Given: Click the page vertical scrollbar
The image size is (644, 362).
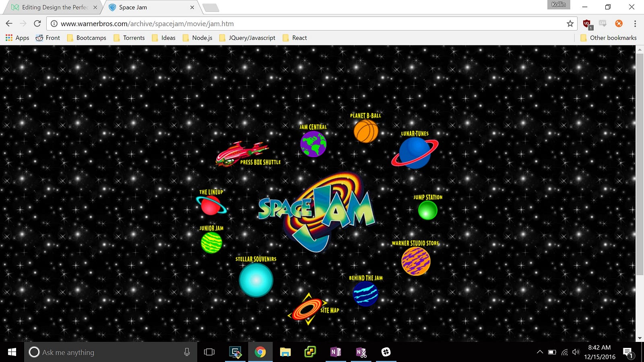Looking at the screenshot, I should coord(640,164).
